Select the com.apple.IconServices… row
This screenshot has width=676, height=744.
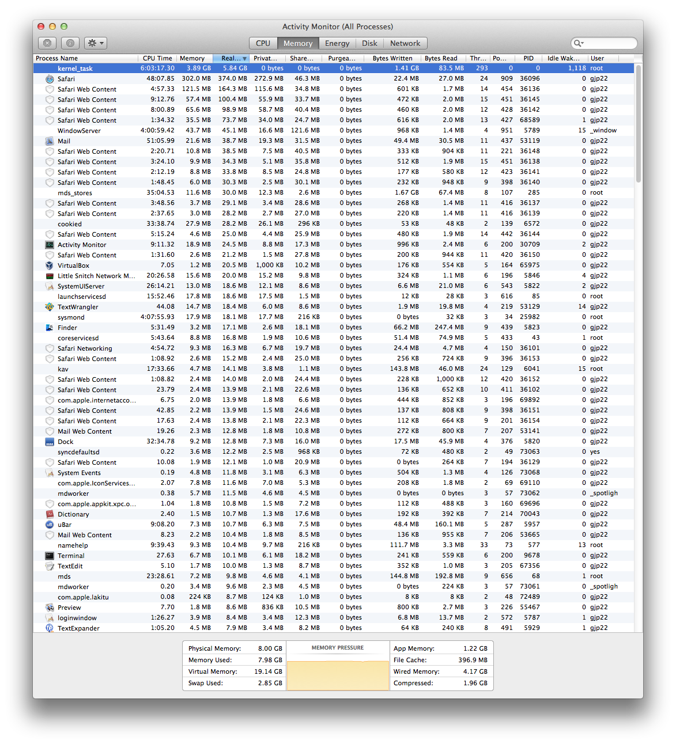coord(333,483)
